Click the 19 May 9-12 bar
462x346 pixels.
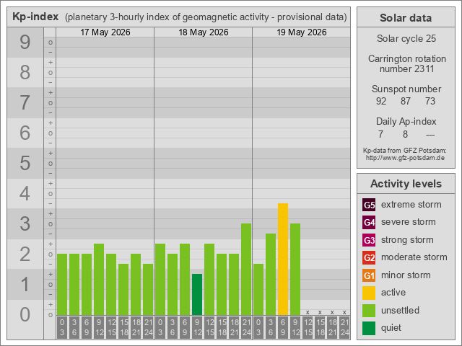[x=295, y=269]
